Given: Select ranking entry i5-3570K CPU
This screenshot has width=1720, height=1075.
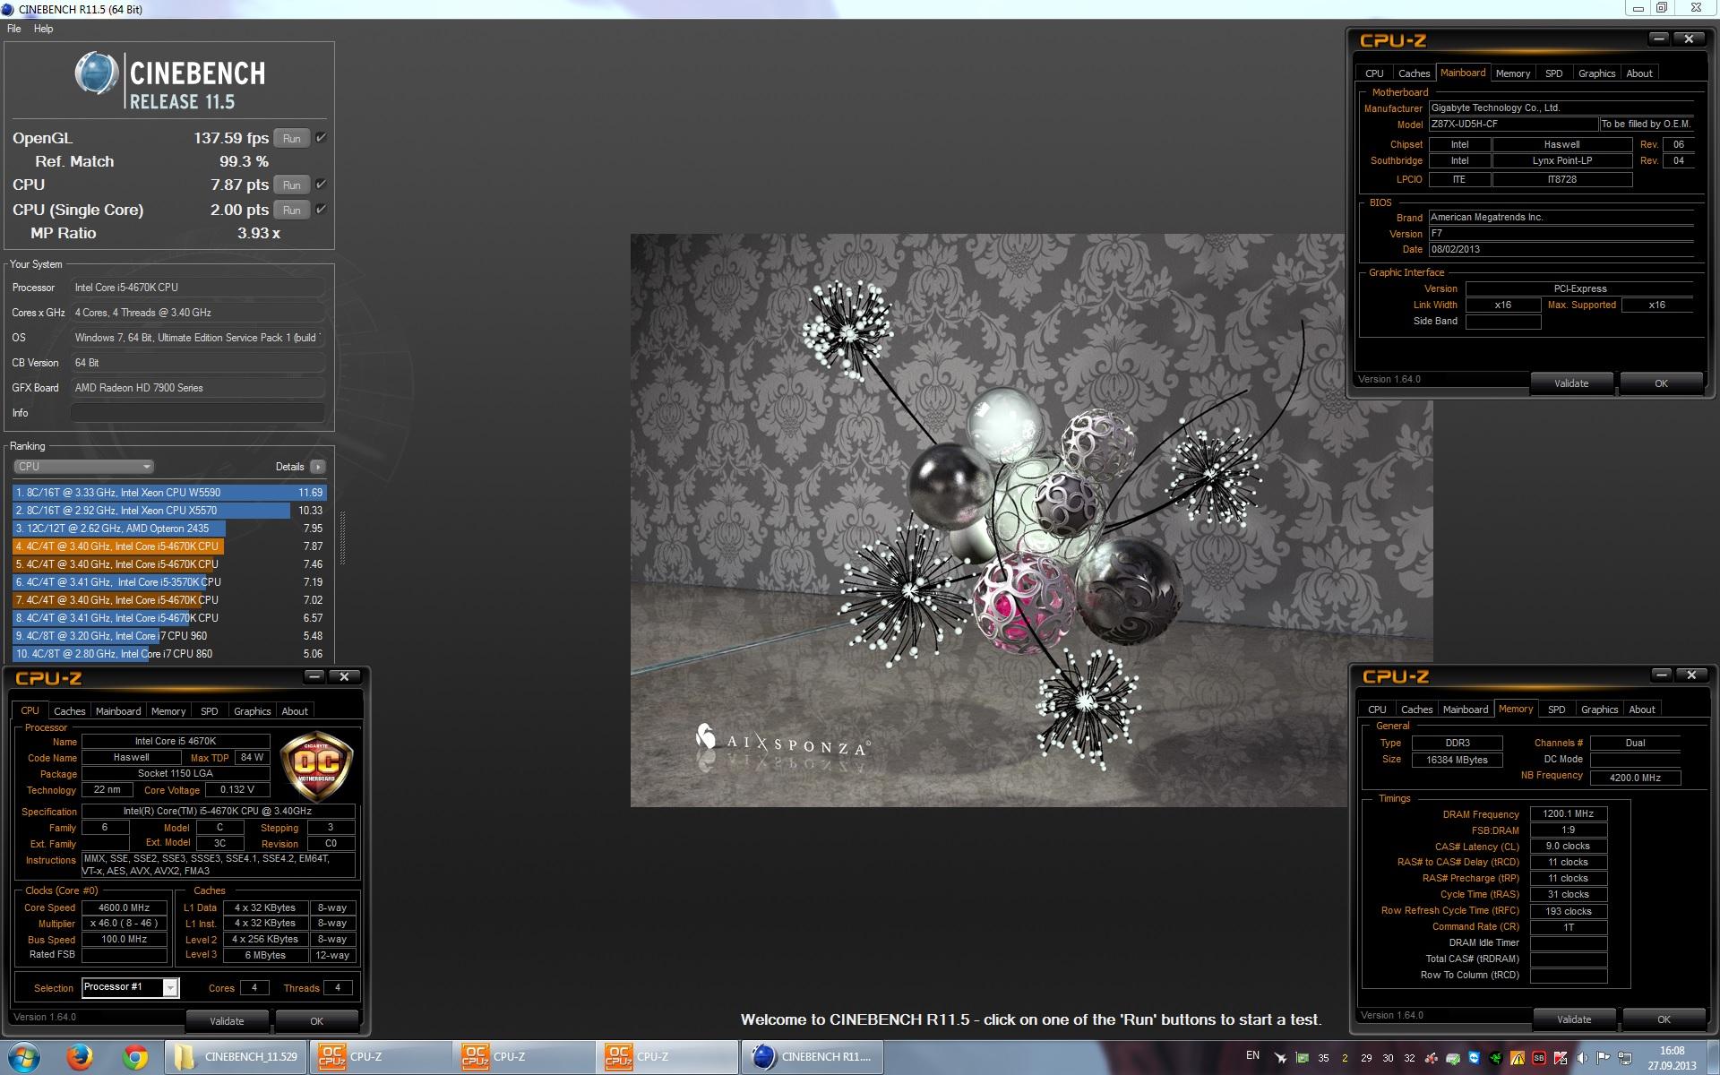Looking at the screenshot, I should (x=169, y=582).
